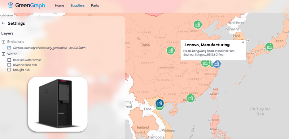Enable the Drought risk layer
The height and width of the screenshot is (139, 289).
pos(9,70)
